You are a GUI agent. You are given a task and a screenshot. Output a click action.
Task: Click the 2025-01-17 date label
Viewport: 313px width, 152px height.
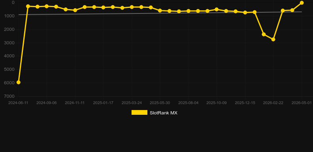tap(103, 103)
